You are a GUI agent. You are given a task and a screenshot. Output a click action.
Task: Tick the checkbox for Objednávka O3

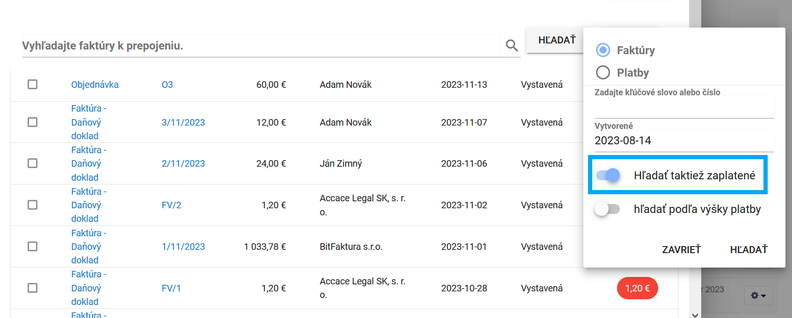coord(32,85)
